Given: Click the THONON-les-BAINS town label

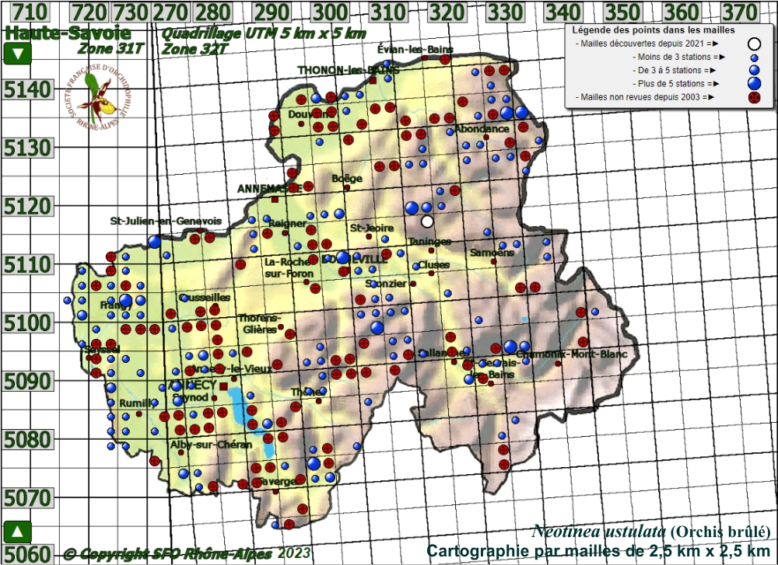Looking at the screenshot, I should 348,70.
